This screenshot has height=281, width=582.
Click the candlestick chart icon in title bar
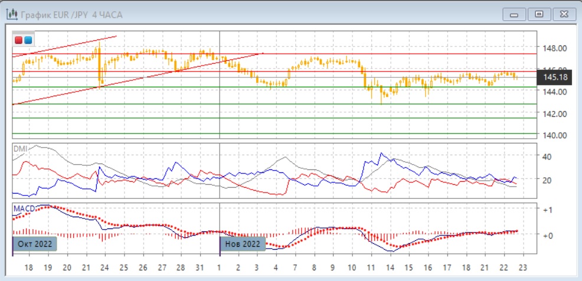11,14
